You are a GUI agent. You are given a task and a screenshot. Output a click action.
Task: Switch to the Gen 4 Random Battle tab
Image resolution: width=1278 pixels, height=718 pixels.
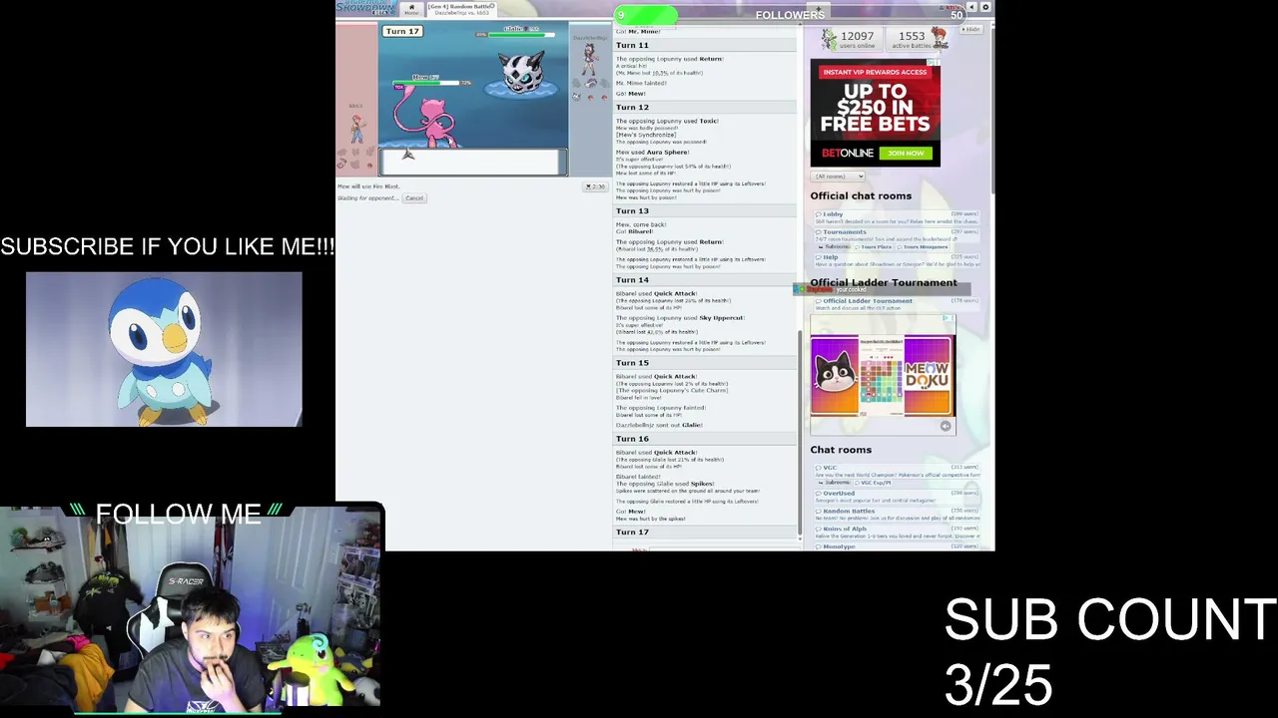(461, 10)
